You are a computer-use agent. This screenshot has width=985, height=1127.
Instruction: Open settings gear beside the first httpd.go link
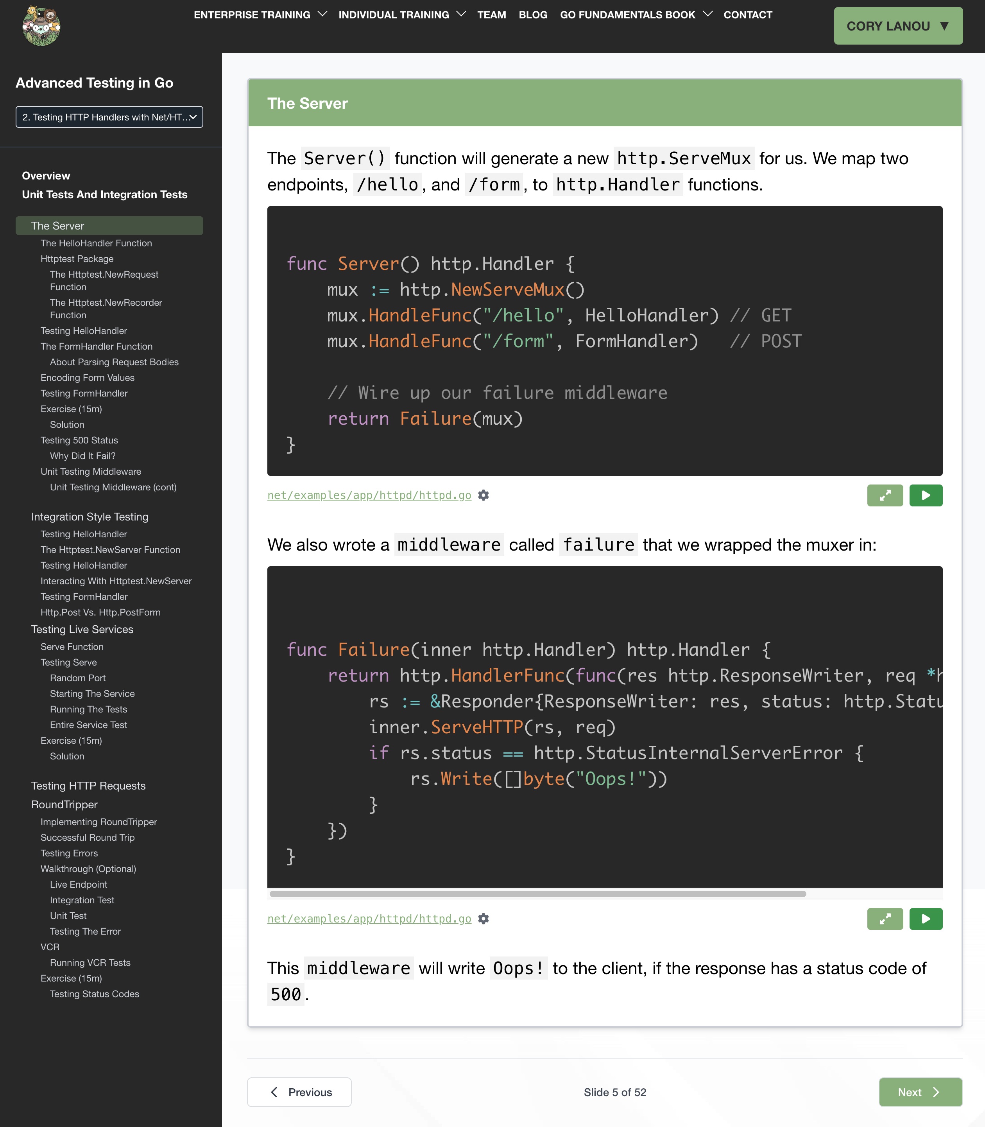pyautogui.click(x=483, y=495)
